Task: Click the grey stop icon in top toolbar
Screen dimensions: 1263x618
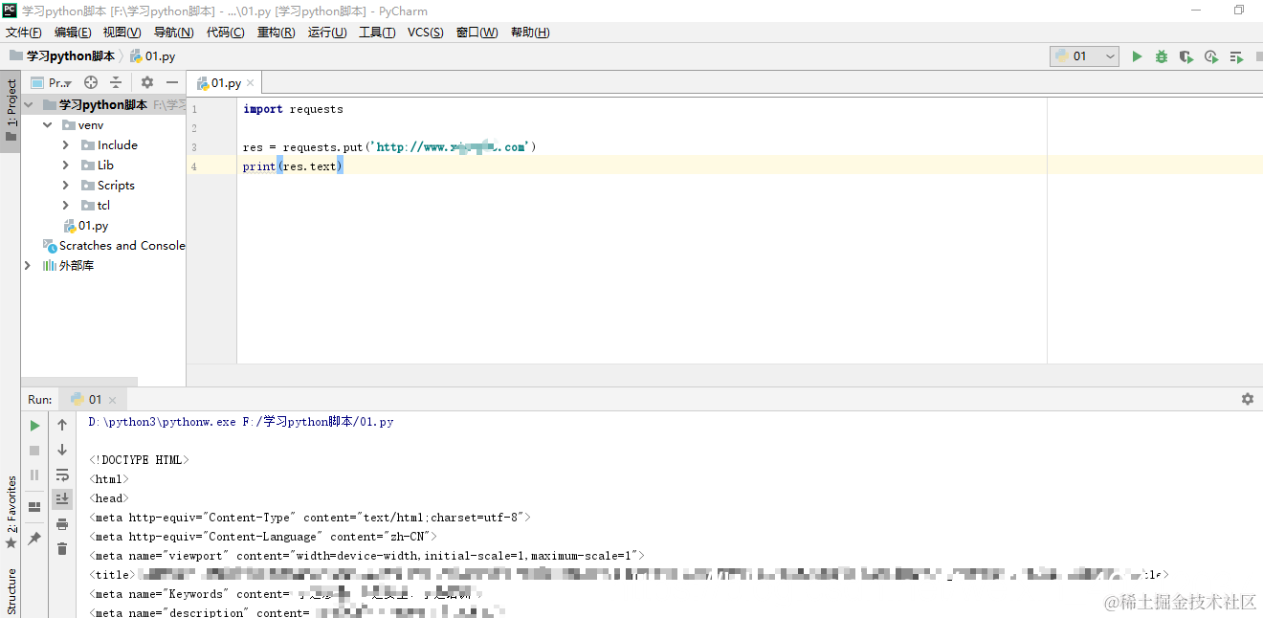Action: tap(1259, 56)
